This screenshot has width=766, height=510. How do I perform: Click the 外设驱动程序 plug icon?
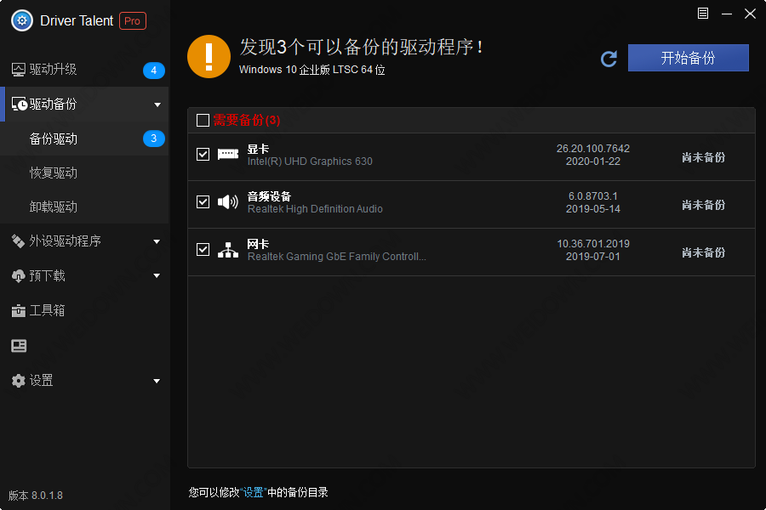pyautogui.click(x=18, y=241)
